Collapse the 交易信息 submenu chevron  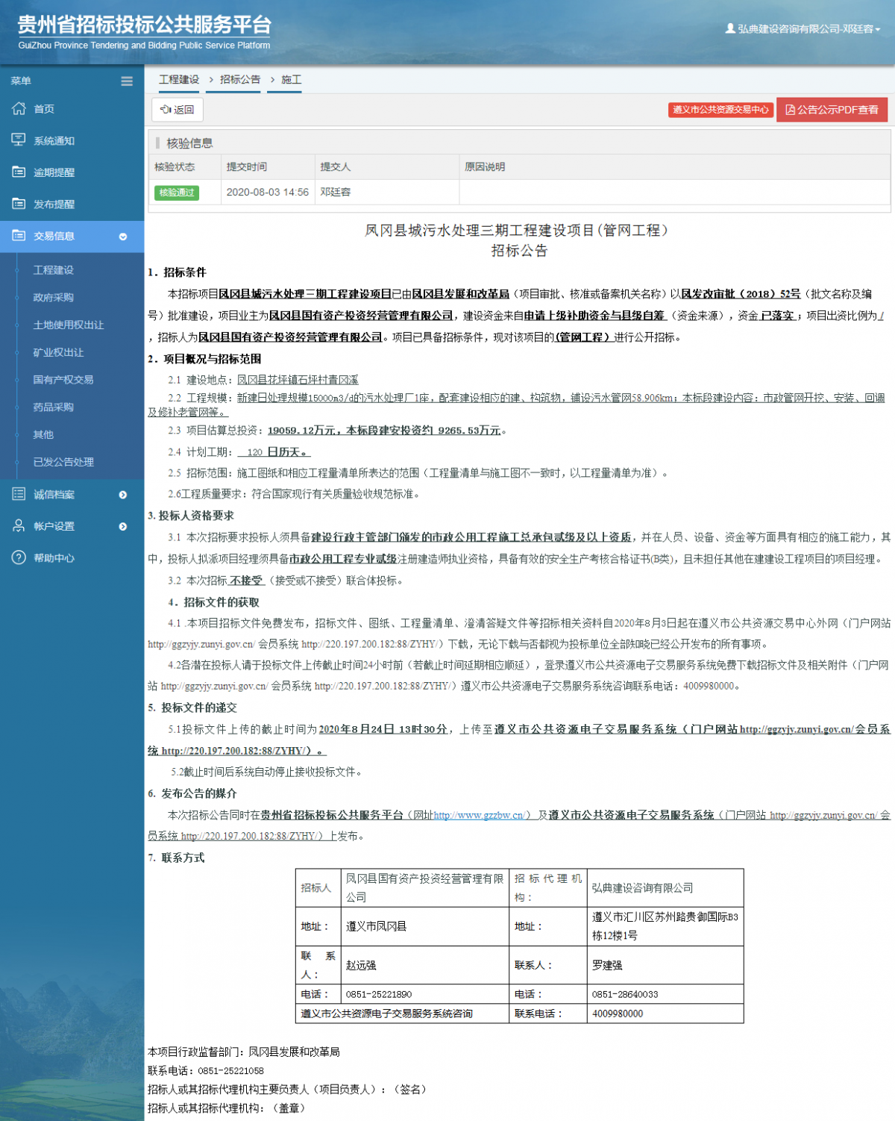123,237
